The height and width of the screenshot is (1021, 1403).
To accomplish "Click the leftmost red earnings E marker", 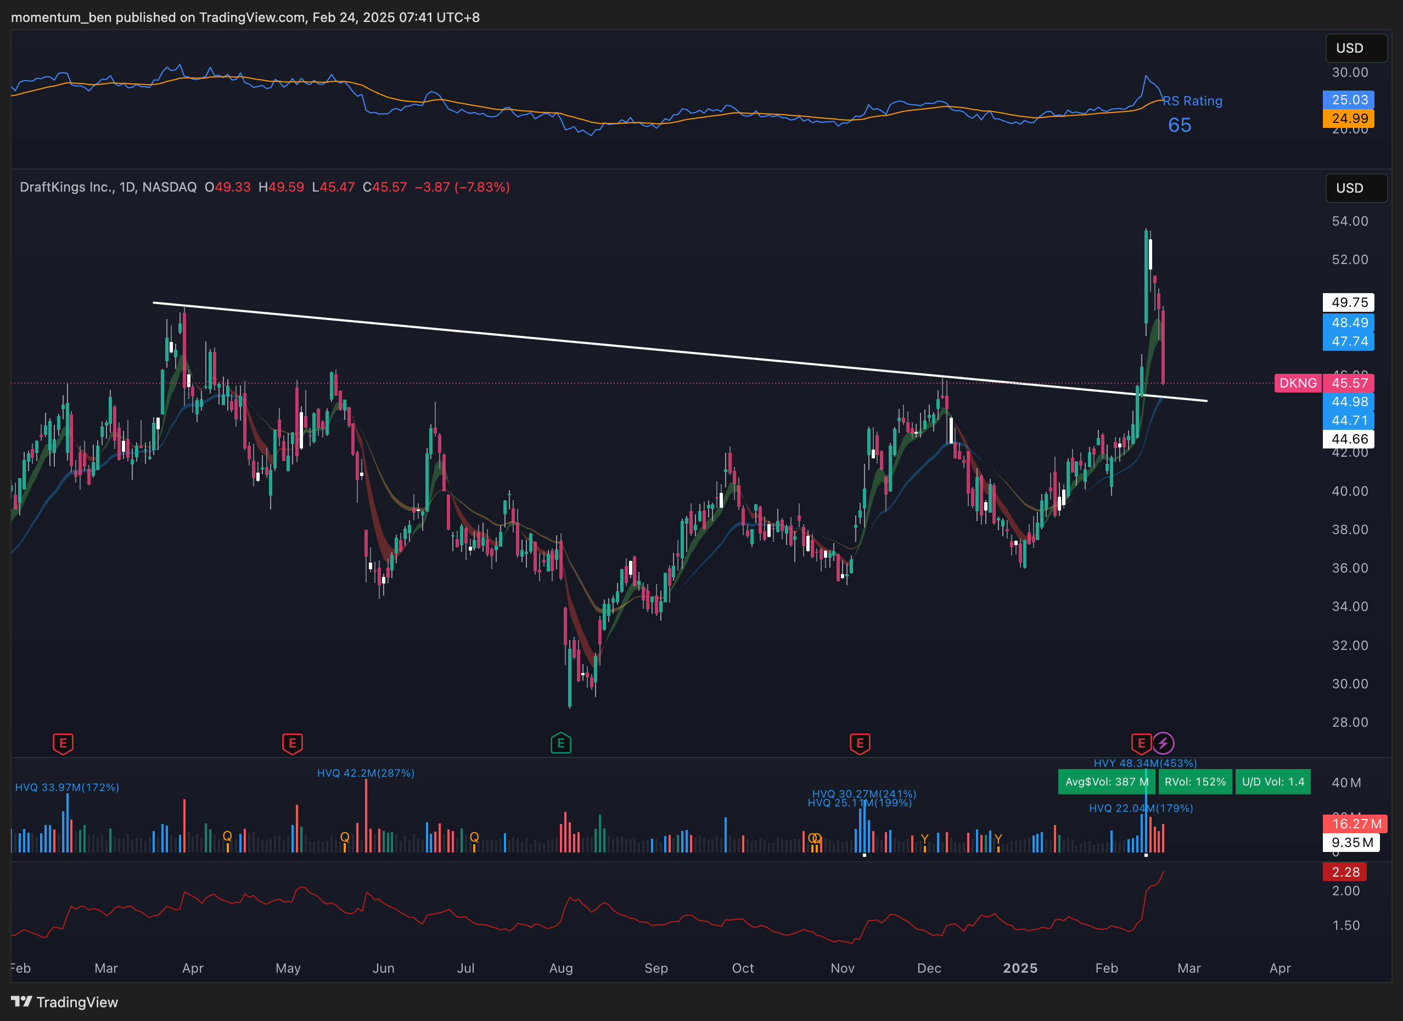I will tap(63, 743).
